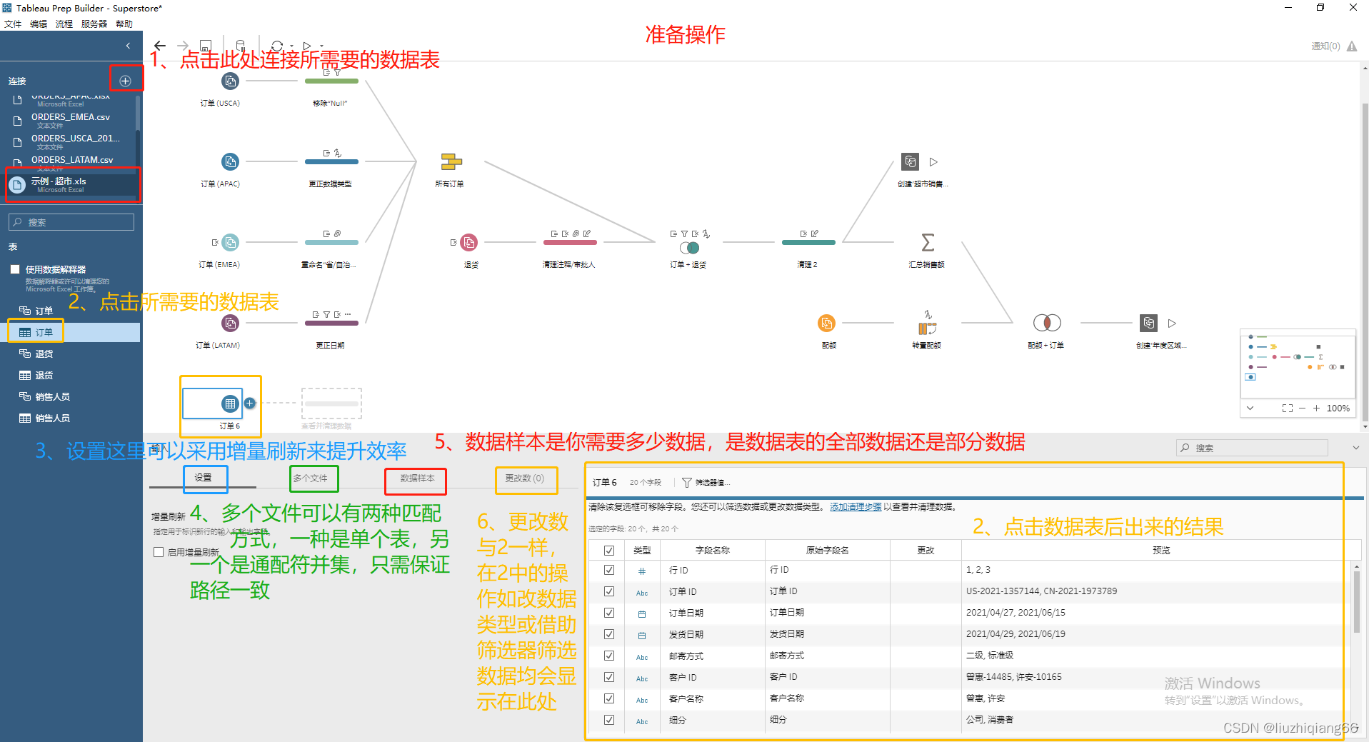Change data type of 行 ID field

click(x=642, y=571)
